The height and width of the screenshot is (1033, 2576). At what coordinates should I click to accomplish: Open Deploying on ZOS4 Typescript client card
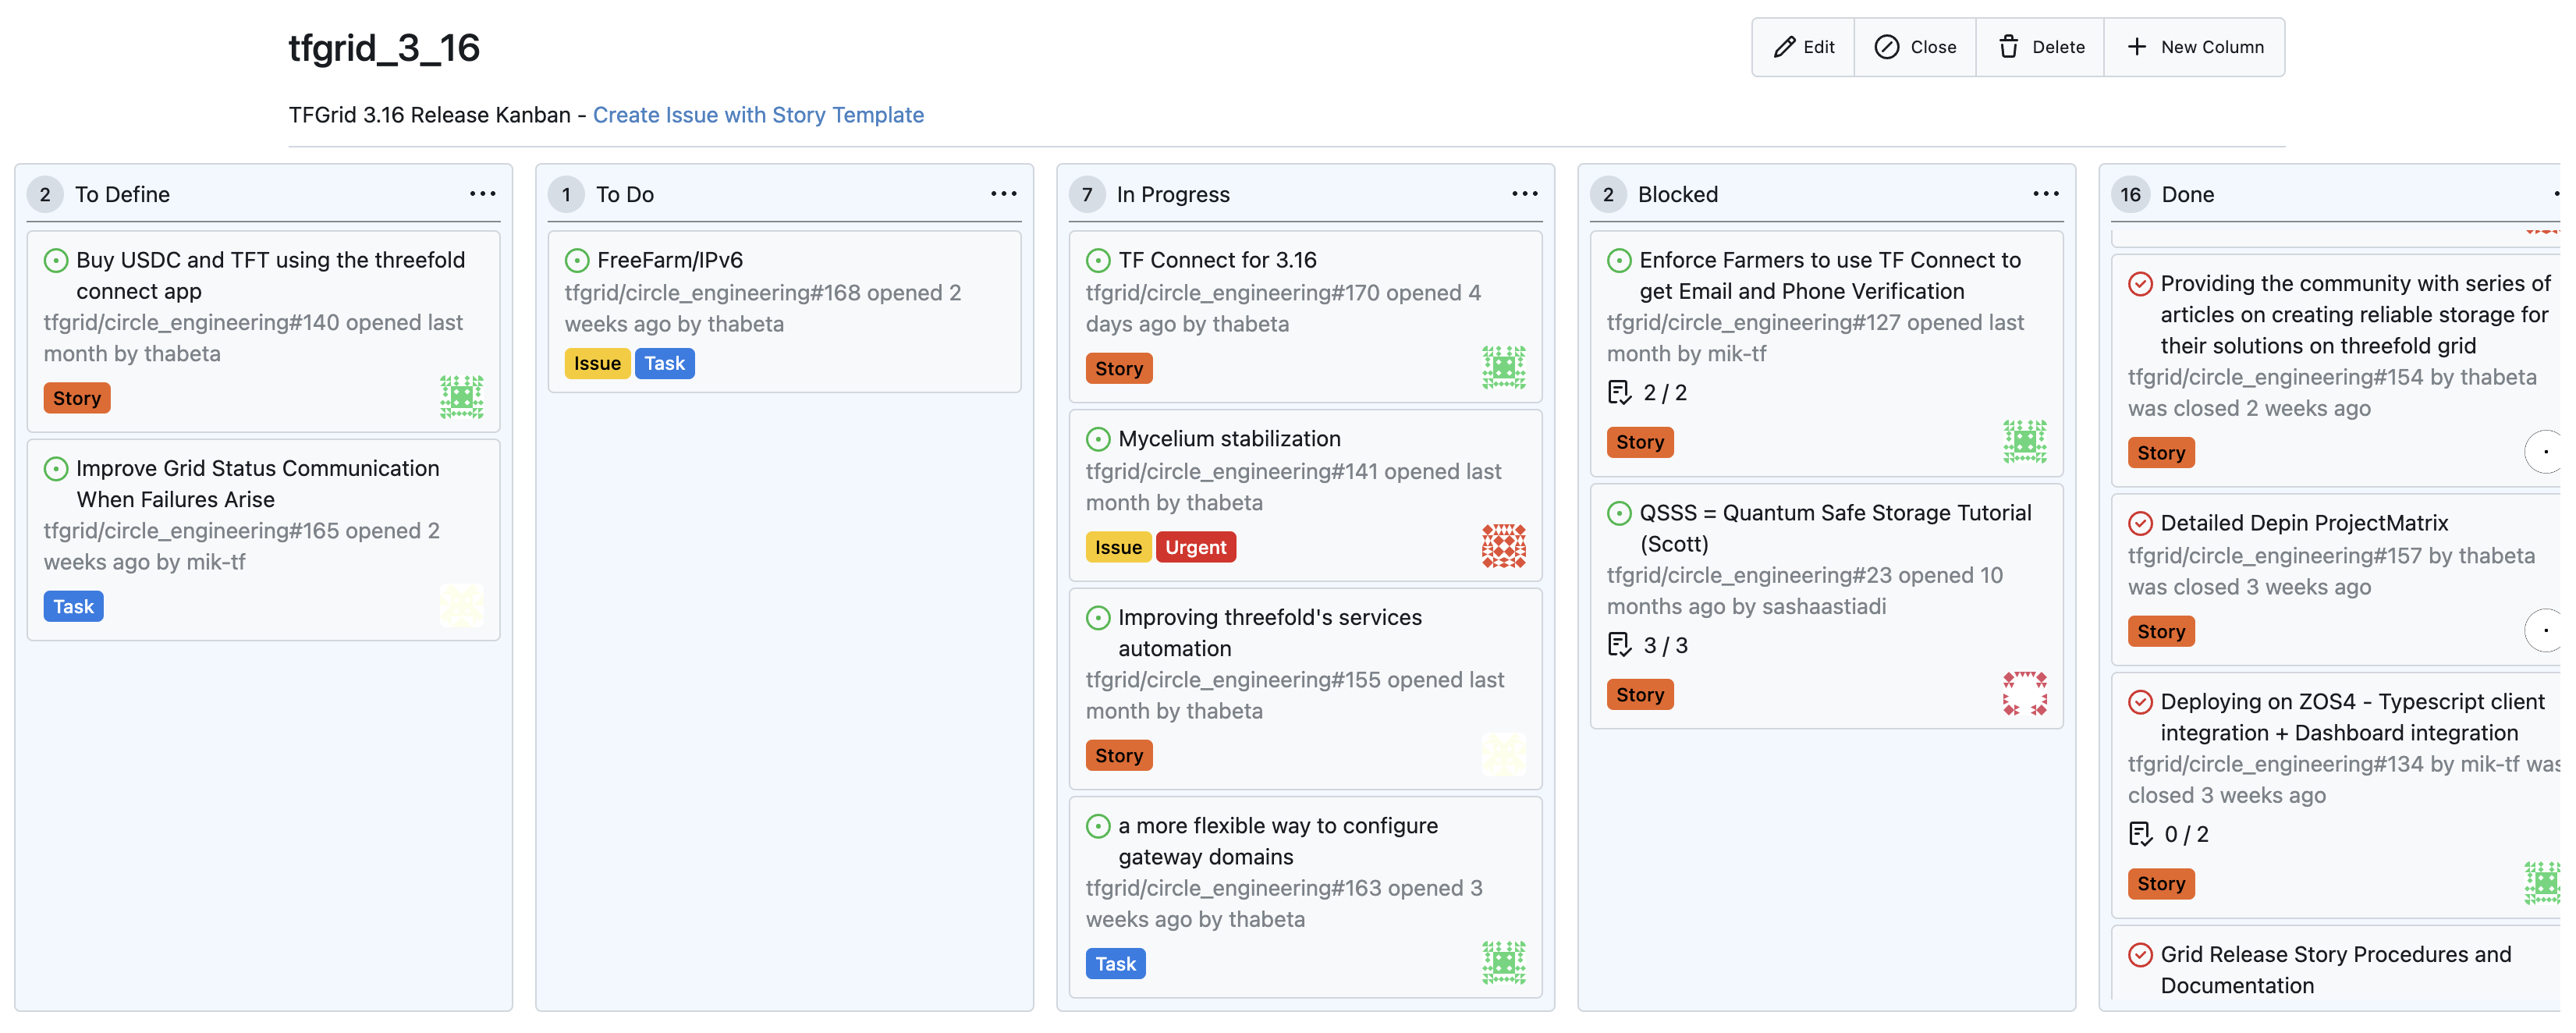coord(2351,717)
